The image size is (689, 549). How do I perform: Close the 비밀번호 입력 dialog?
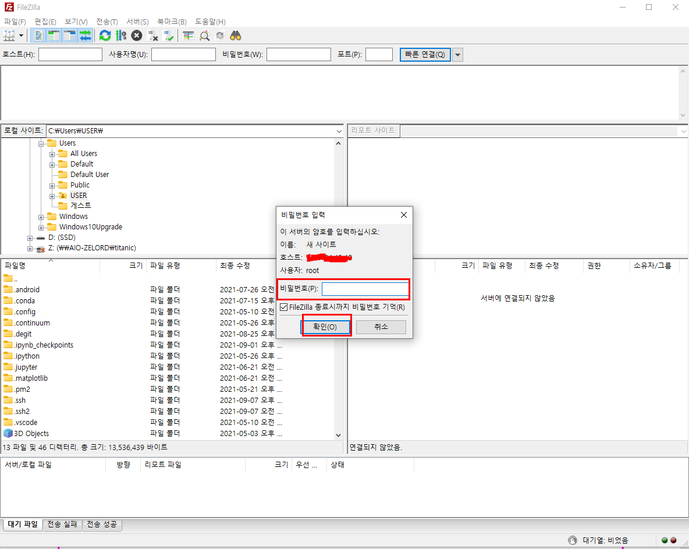403,215
